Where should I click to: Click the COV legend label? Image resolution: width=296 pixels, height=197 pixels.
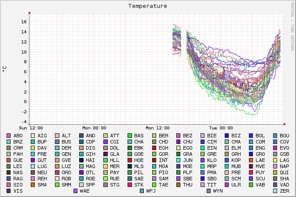[x=285, y=142]
